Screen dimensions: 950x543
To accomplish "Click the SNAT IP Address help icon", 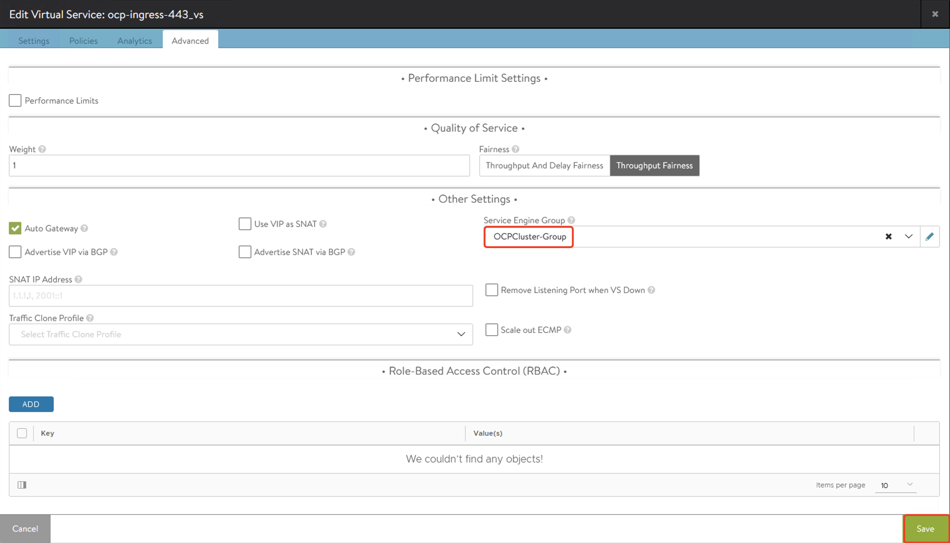I will click(x=78, y=279).
